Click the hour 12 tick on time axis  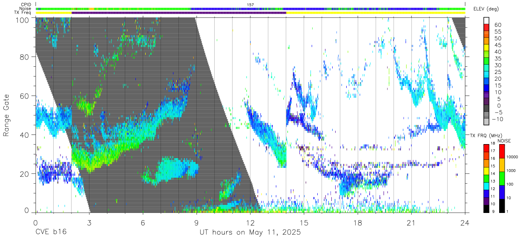[x=250, y=223]
